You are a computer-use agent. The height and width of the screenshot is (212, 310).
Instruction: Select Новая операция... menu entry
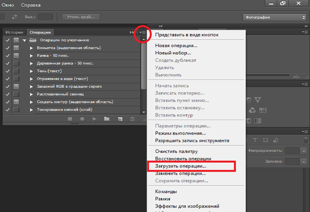[x=176, y=46]
